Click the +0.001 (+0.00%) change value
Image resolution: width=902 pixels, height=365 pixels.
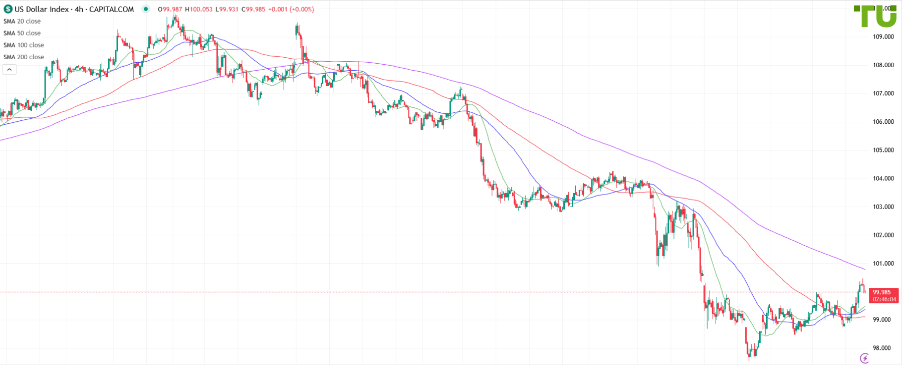pos(291,10)
